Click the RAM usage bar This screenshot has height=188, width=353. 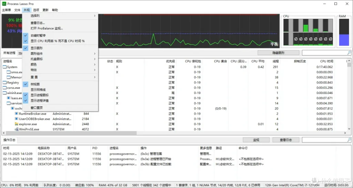click(x=344, y=32)
